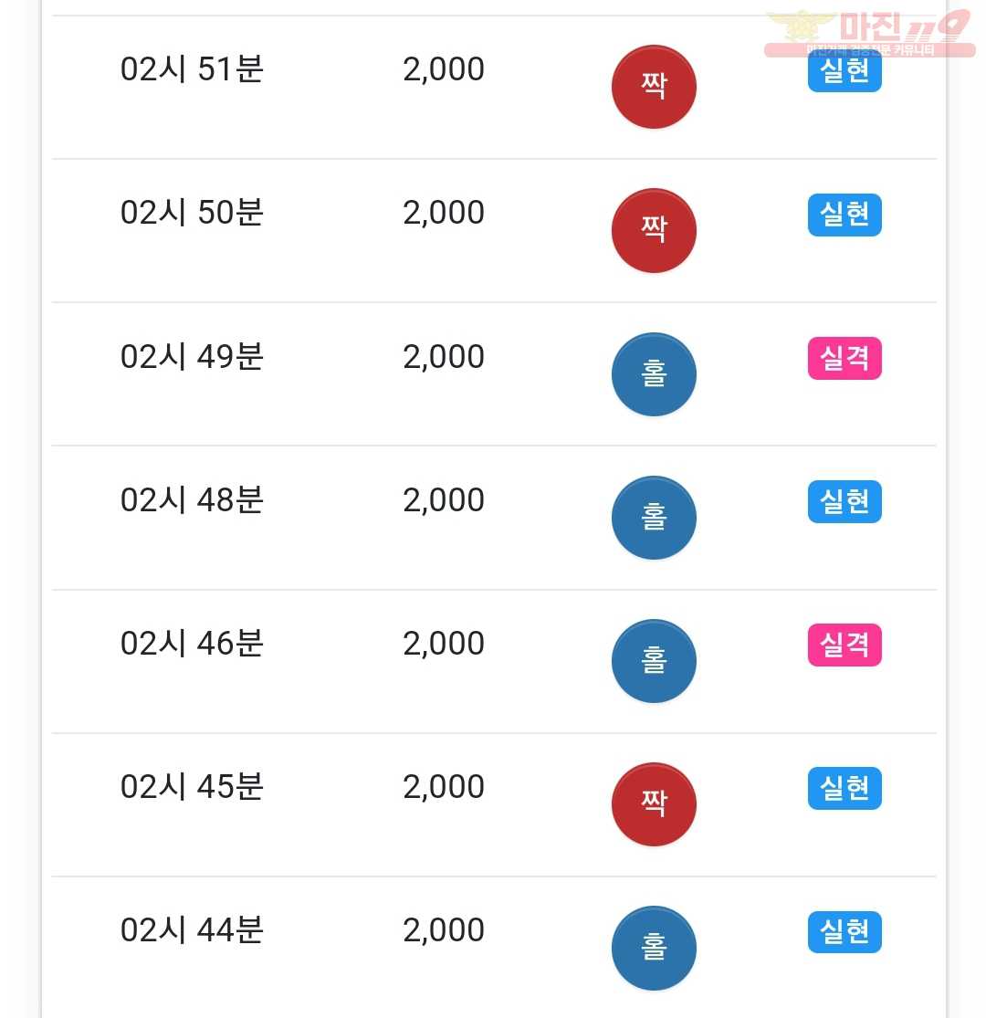Viewport: 986px width, 1018px height.
Task: Click the 2,000 amount in 02시 44분 row
Action: [x=444, y=930]
